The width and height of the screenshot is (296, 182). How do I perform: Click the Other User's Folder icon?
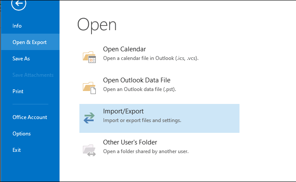point(89,150)
